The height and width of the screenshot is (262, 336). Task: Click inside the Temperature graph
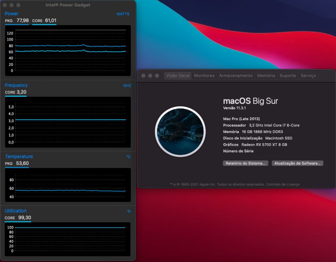coord(68,185)
